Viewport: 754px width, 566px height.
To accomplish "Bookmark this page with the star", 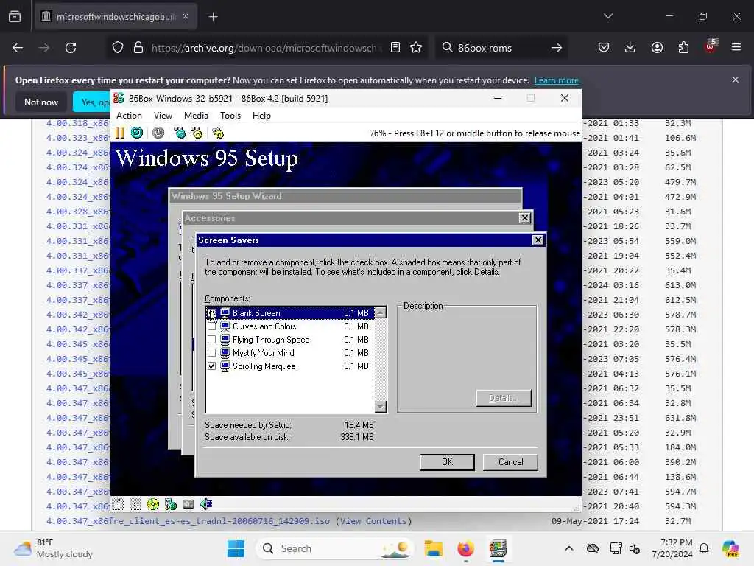I will point(417,48).
